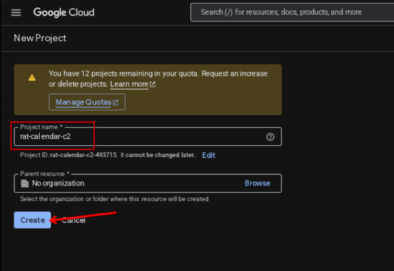Image resolution: width=394 pixels, height=271 pixels.
Task: Open the Manage Quotas button
Action: pyautogui.click(x=87, y=102)
